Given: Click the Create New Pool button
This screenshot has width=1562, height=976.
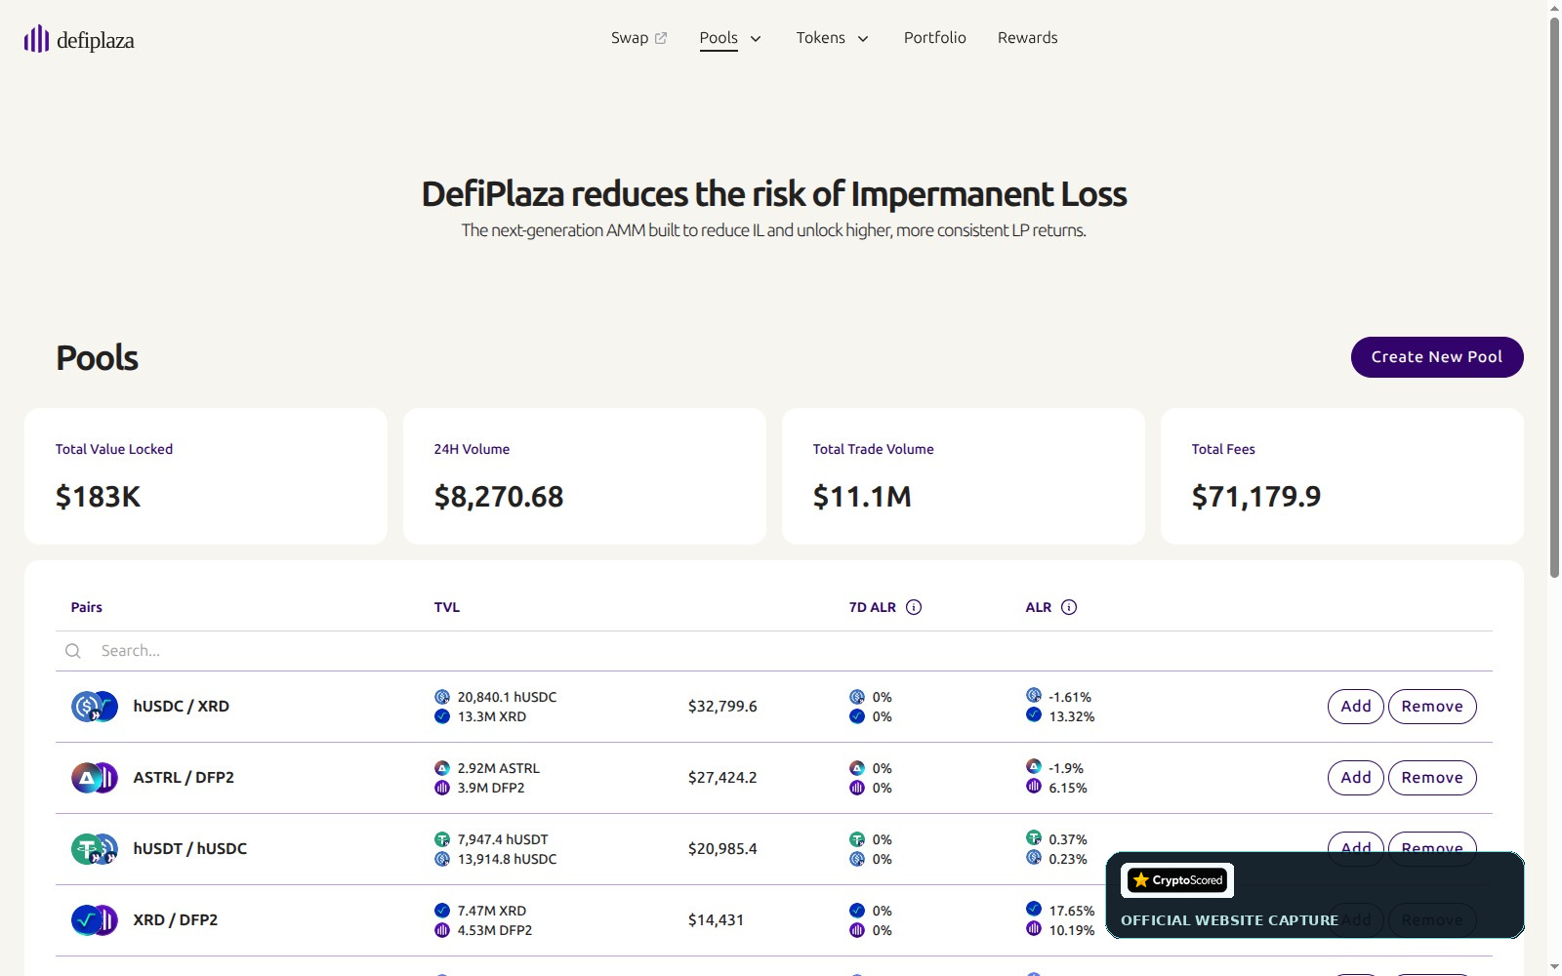Looking at the screenshot, I should [1437, 357].
